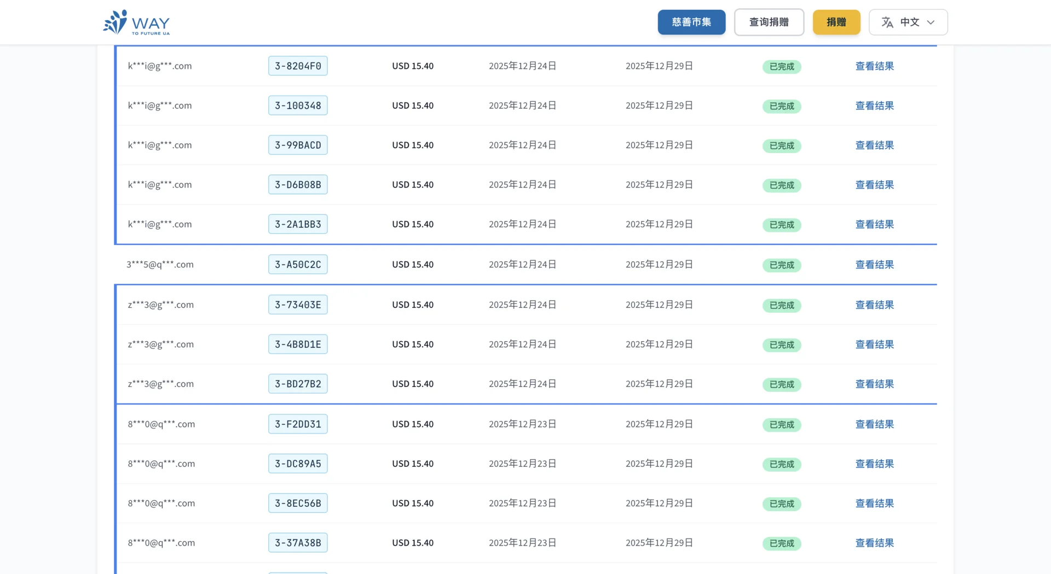
Task: Click the Way To Future UA logo
Action: (x=136, y=22)
